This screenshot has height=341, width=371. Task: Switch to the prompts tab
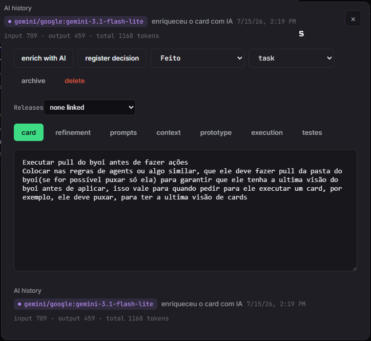point(123,132)
